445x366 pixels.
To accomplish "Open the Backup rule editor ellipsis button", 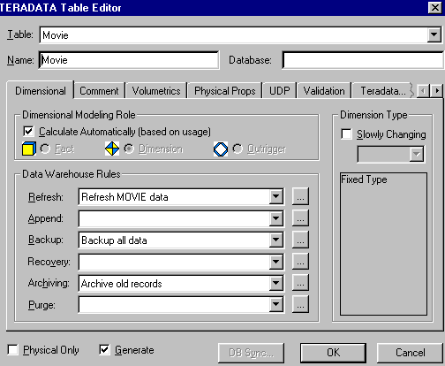I will (300, 240).
